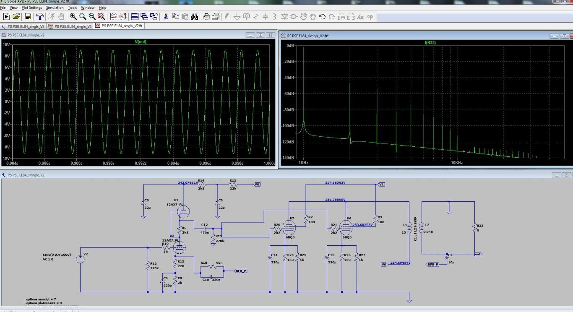Click the V(out) trace label

(x=141, y=42)
